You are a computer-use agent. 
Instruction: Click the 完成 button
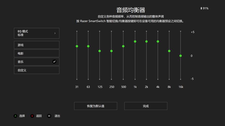coord(146,106)
